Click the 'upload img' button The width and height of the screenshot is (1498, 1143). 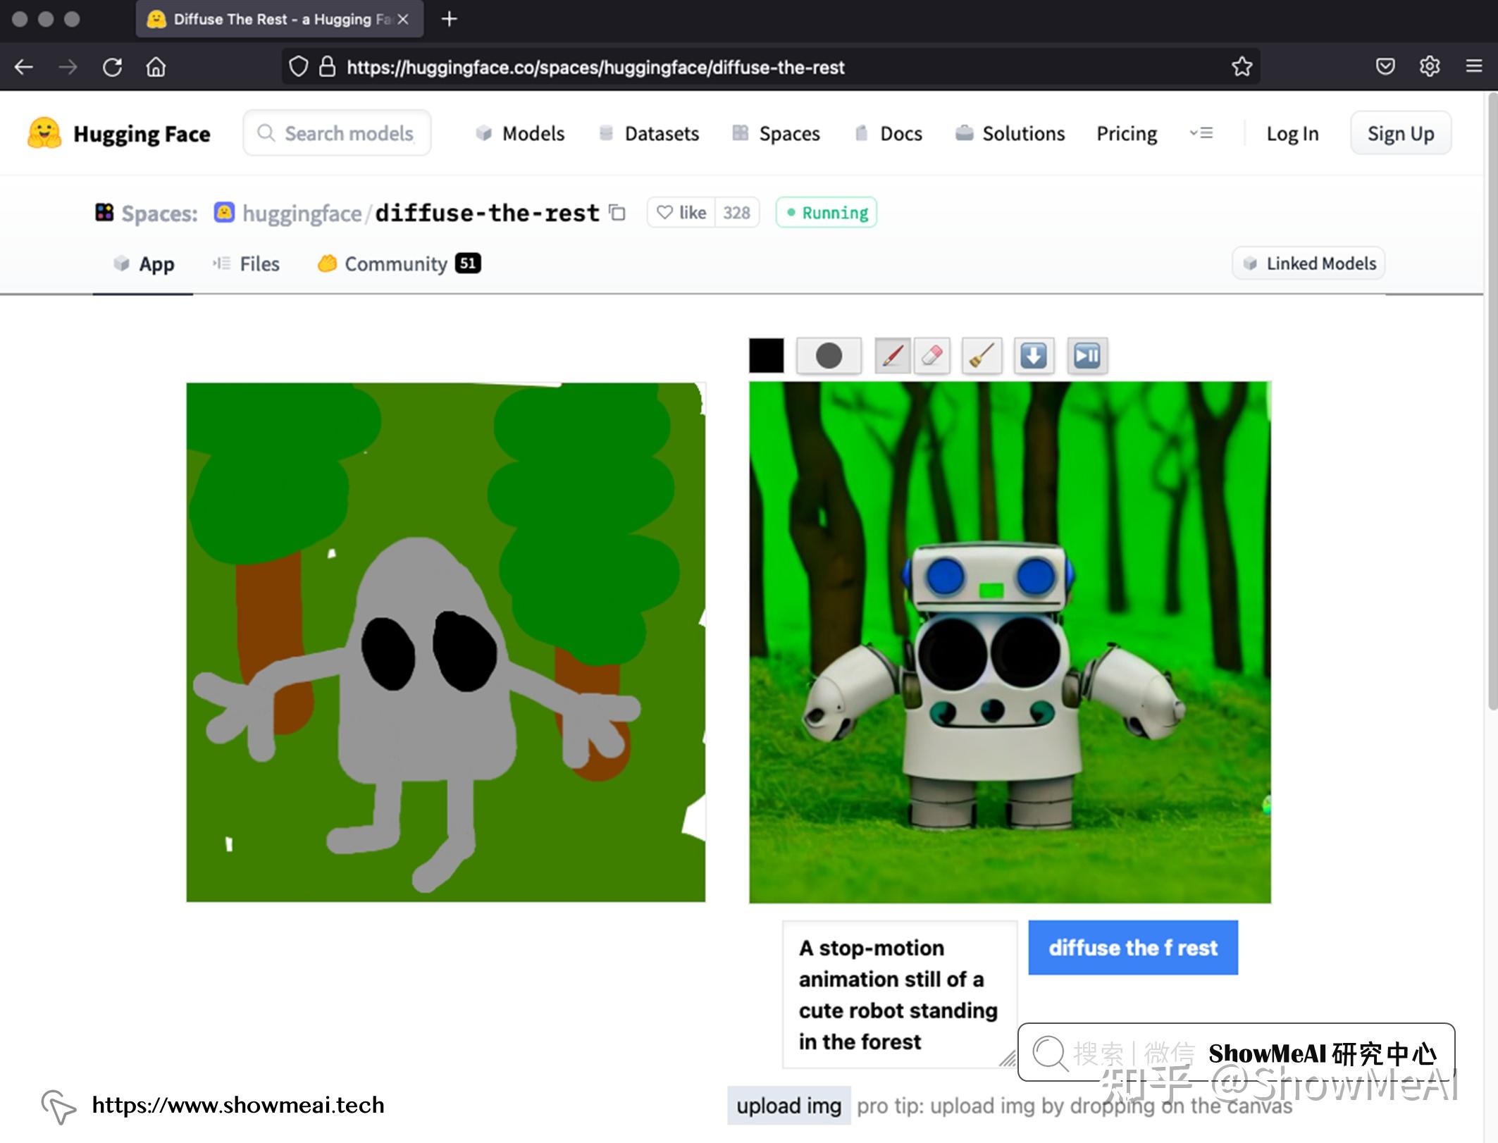788,1106
